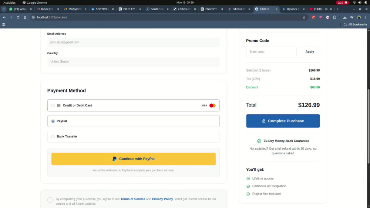The width and height of the screenshot is (370, 208).
Task: Click the site information icon in address bar
Action: click(33, 17)
